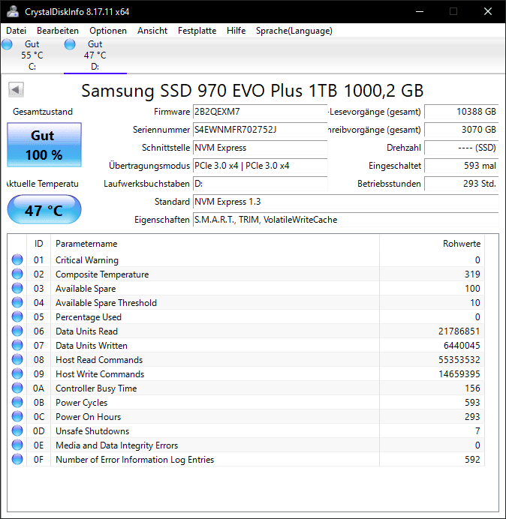Open the Datei menu

16,31
